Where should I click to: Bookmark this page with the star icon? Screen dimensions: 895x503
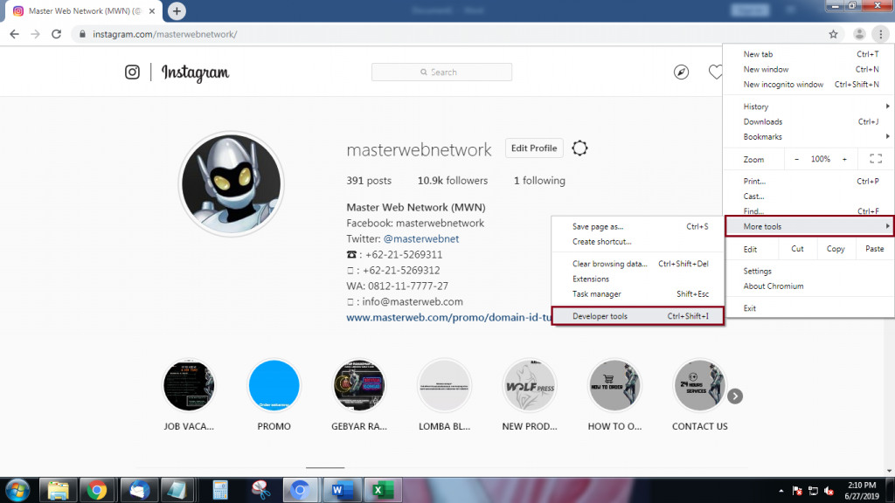[x=833, y=34]
